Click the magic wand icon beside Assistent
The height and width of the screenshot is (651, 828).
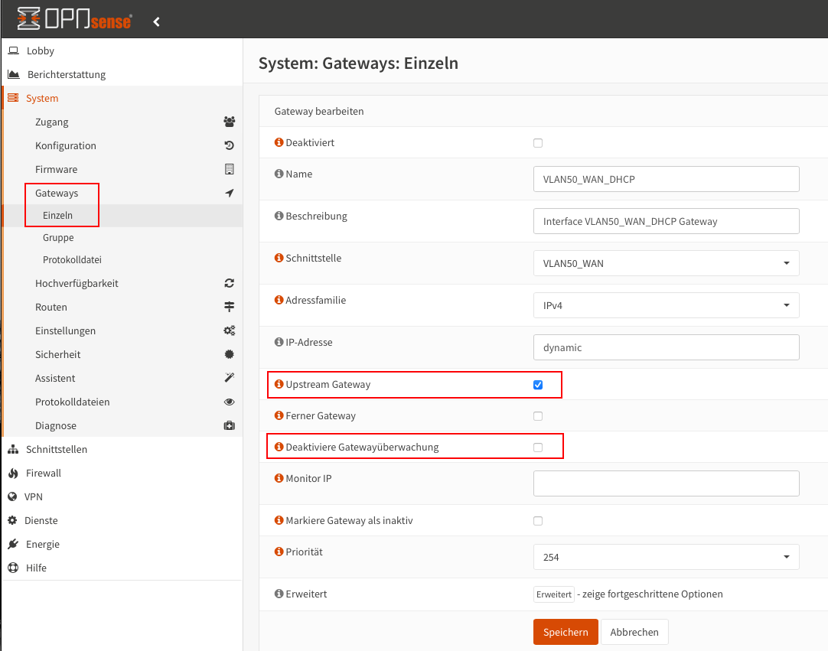click(x=229, y=378)
